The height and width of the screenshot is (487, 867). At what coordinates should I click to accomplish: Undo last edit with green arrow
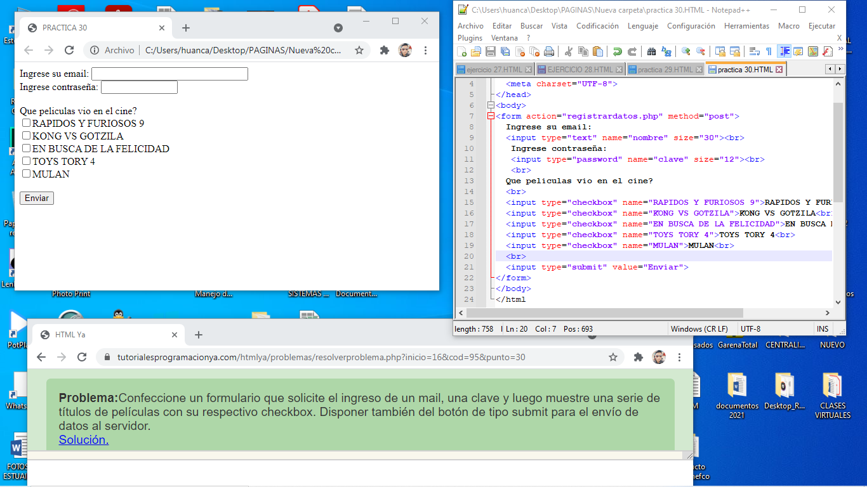point(618,51)
